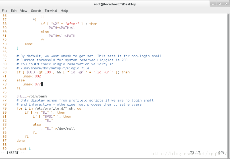230x159 pixels.
Task: Click the 'fi' on line 86
Action: 27,137
